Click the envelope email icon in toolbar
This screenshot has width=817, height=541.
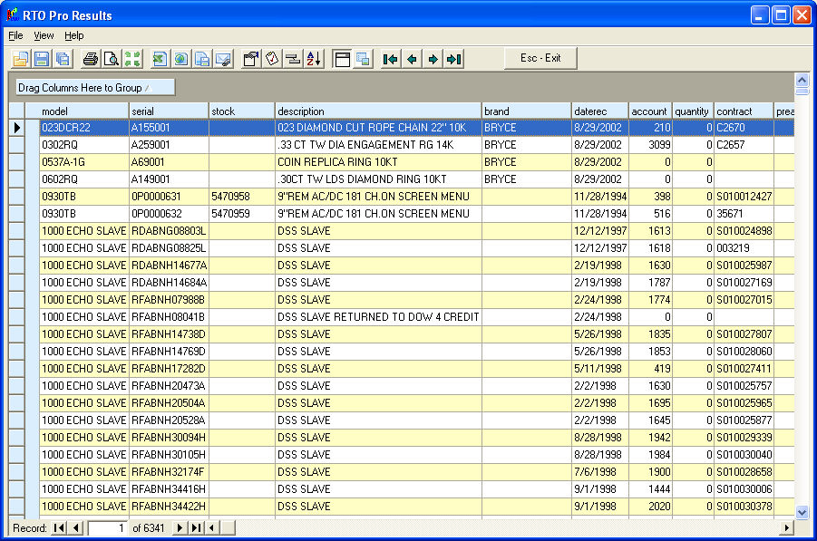tap(223, 59)
